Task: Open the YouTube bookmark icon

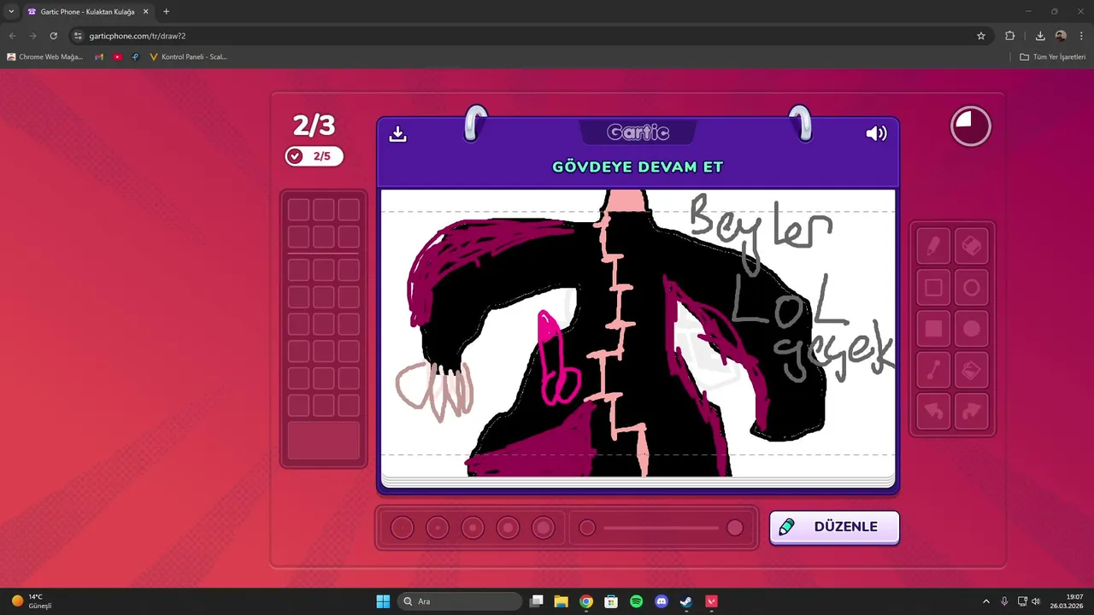Action: tap(118, 57)
